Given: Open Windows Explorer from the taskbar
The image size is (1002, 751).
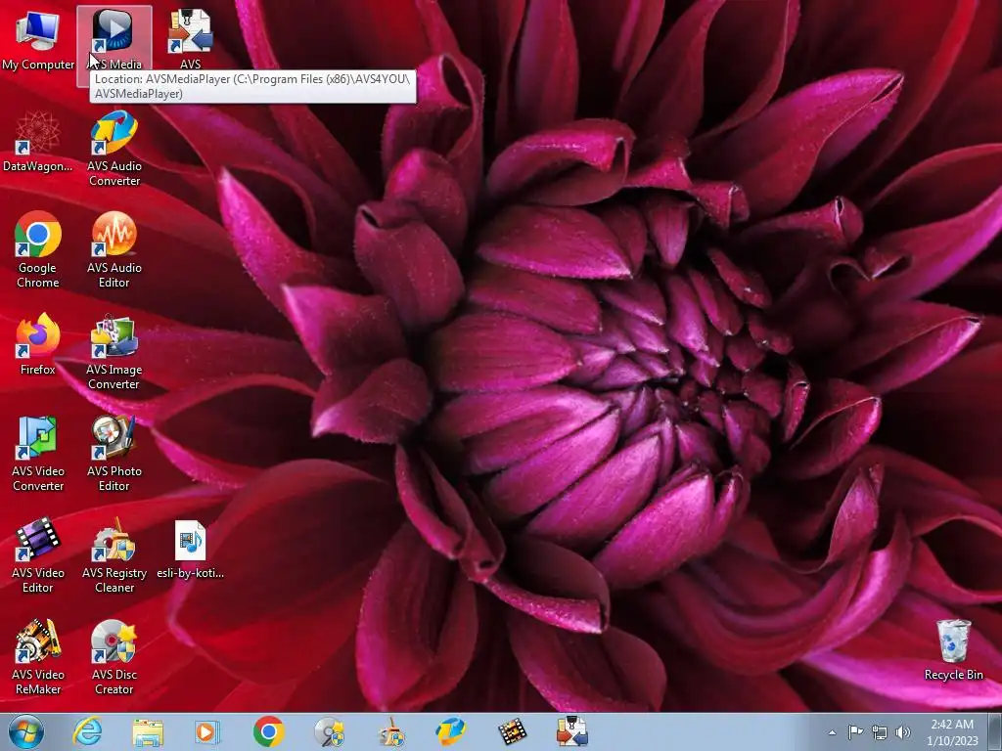Looking at the screenshot, I should pos(148,731).
